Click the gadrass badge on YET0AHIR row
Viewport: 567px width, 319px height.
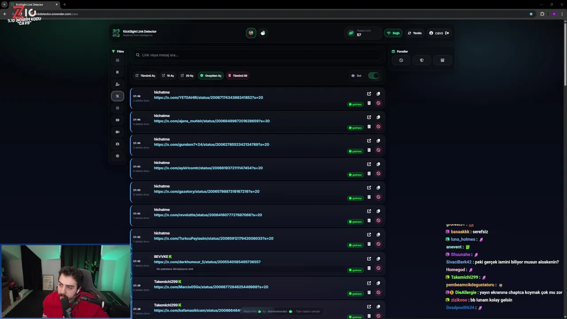coord(355,105)
